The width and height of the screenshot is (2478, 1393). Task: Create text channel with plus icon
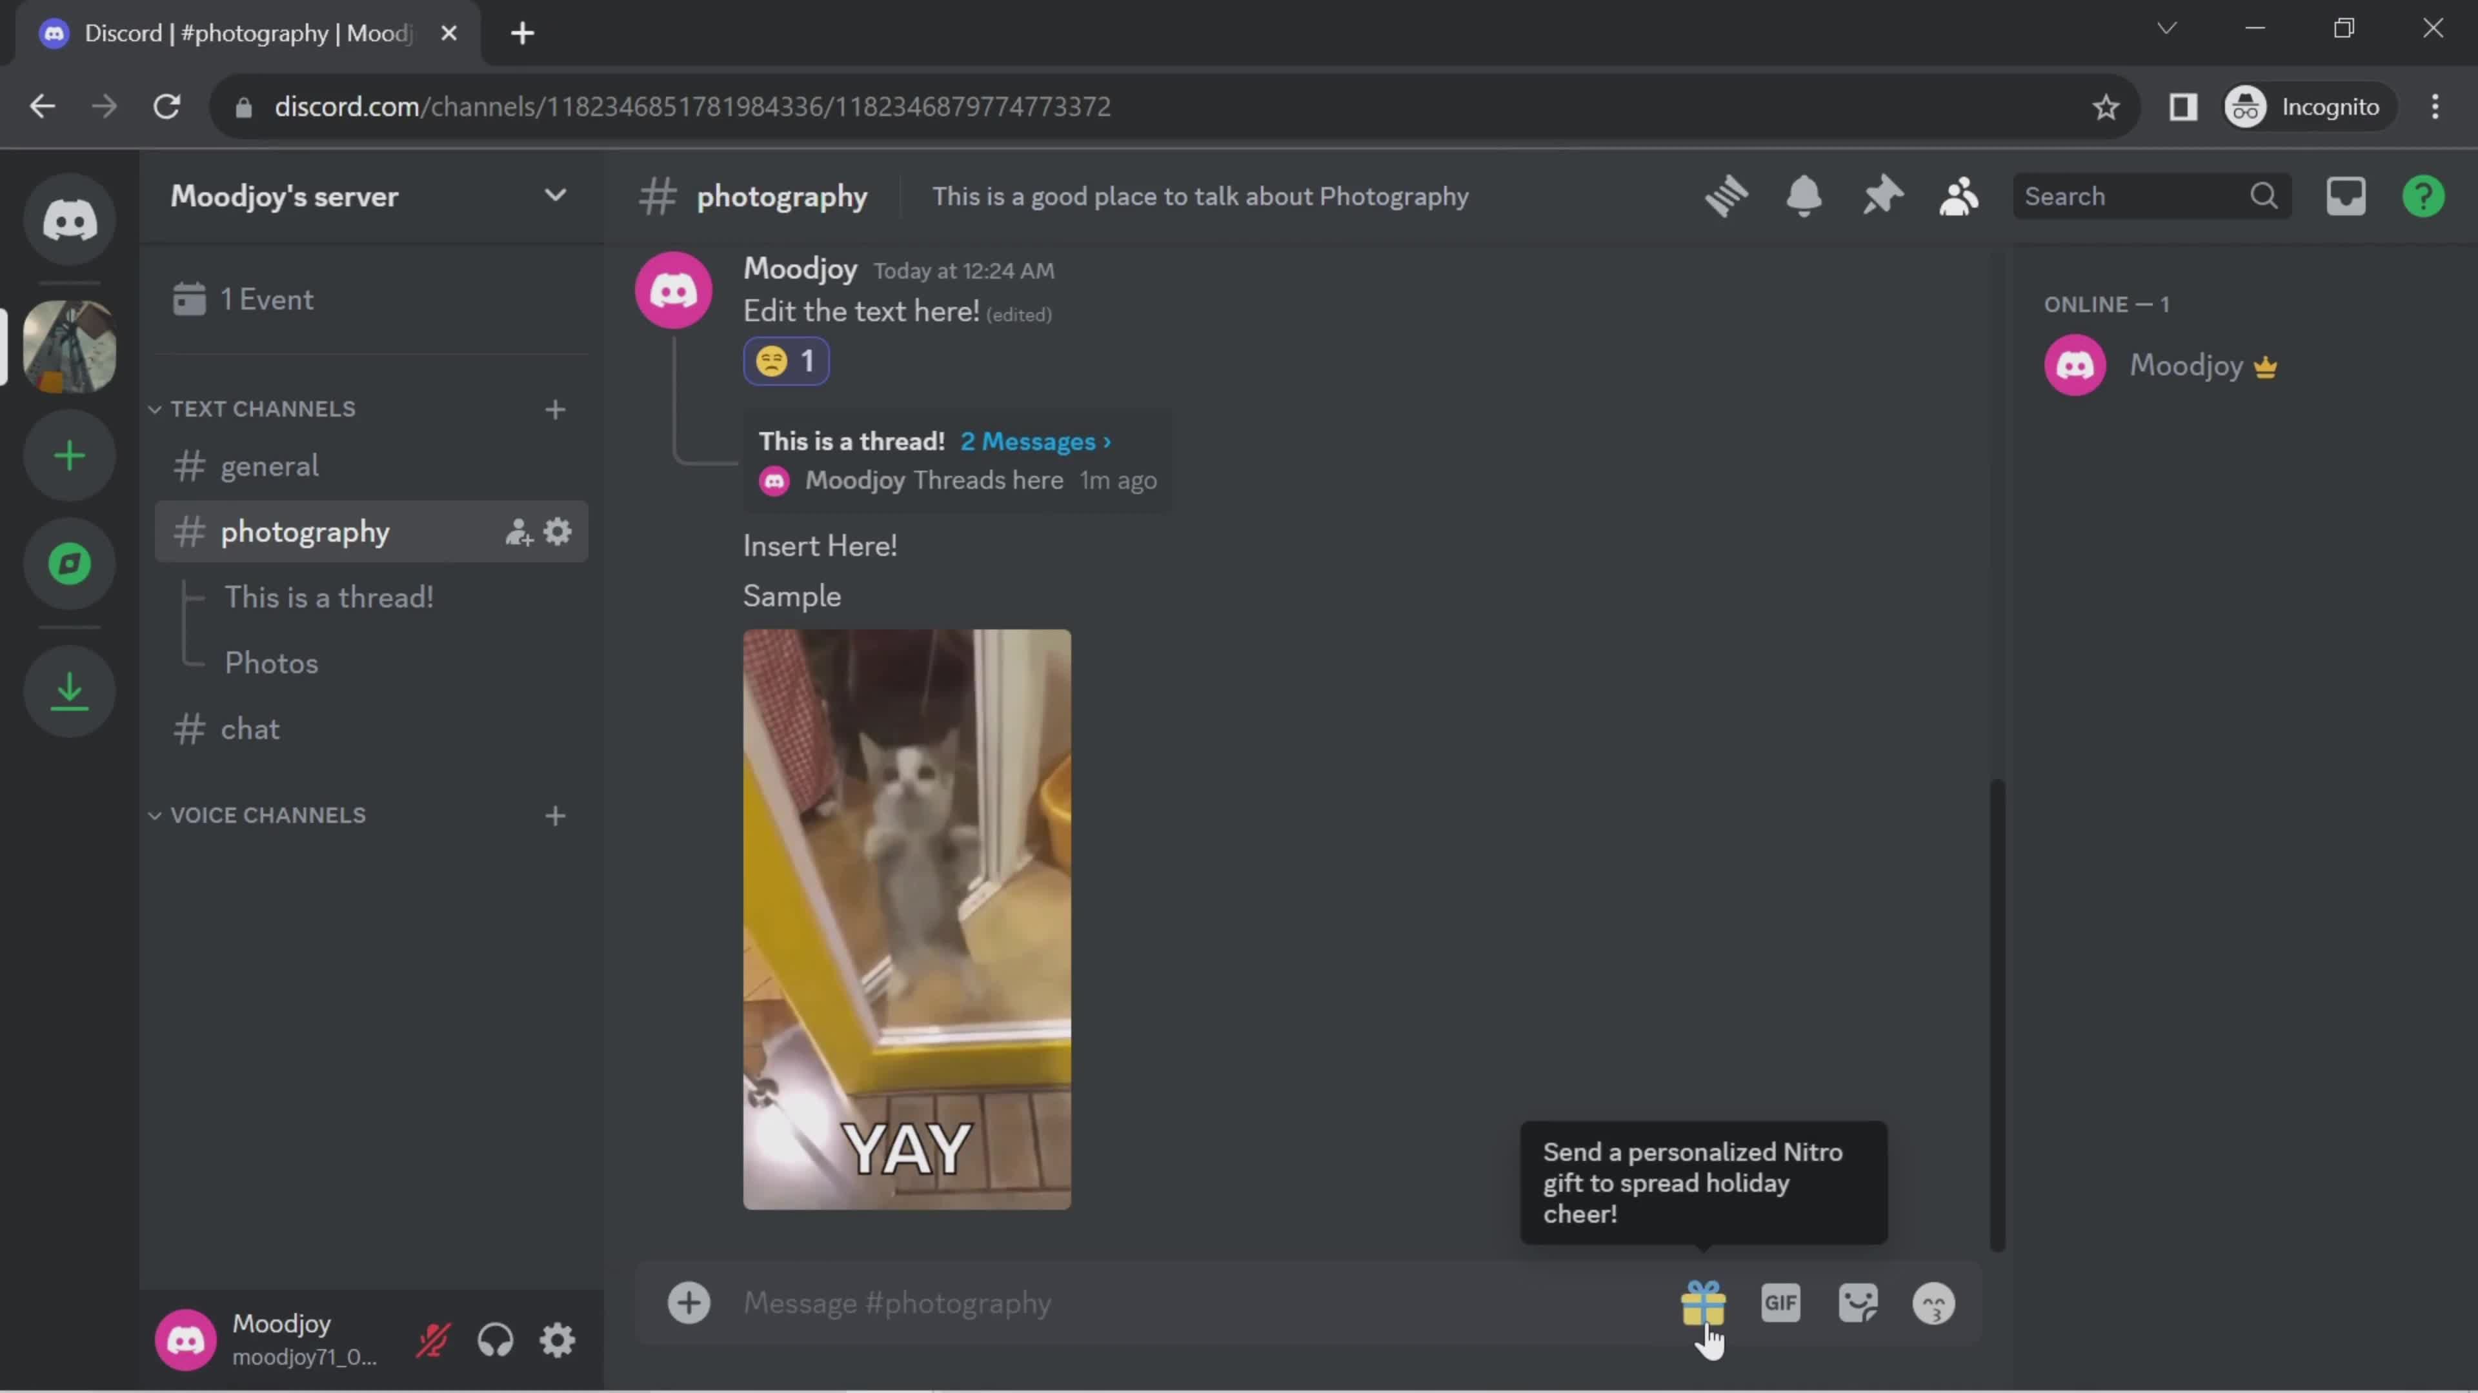[x=555, y=410]
